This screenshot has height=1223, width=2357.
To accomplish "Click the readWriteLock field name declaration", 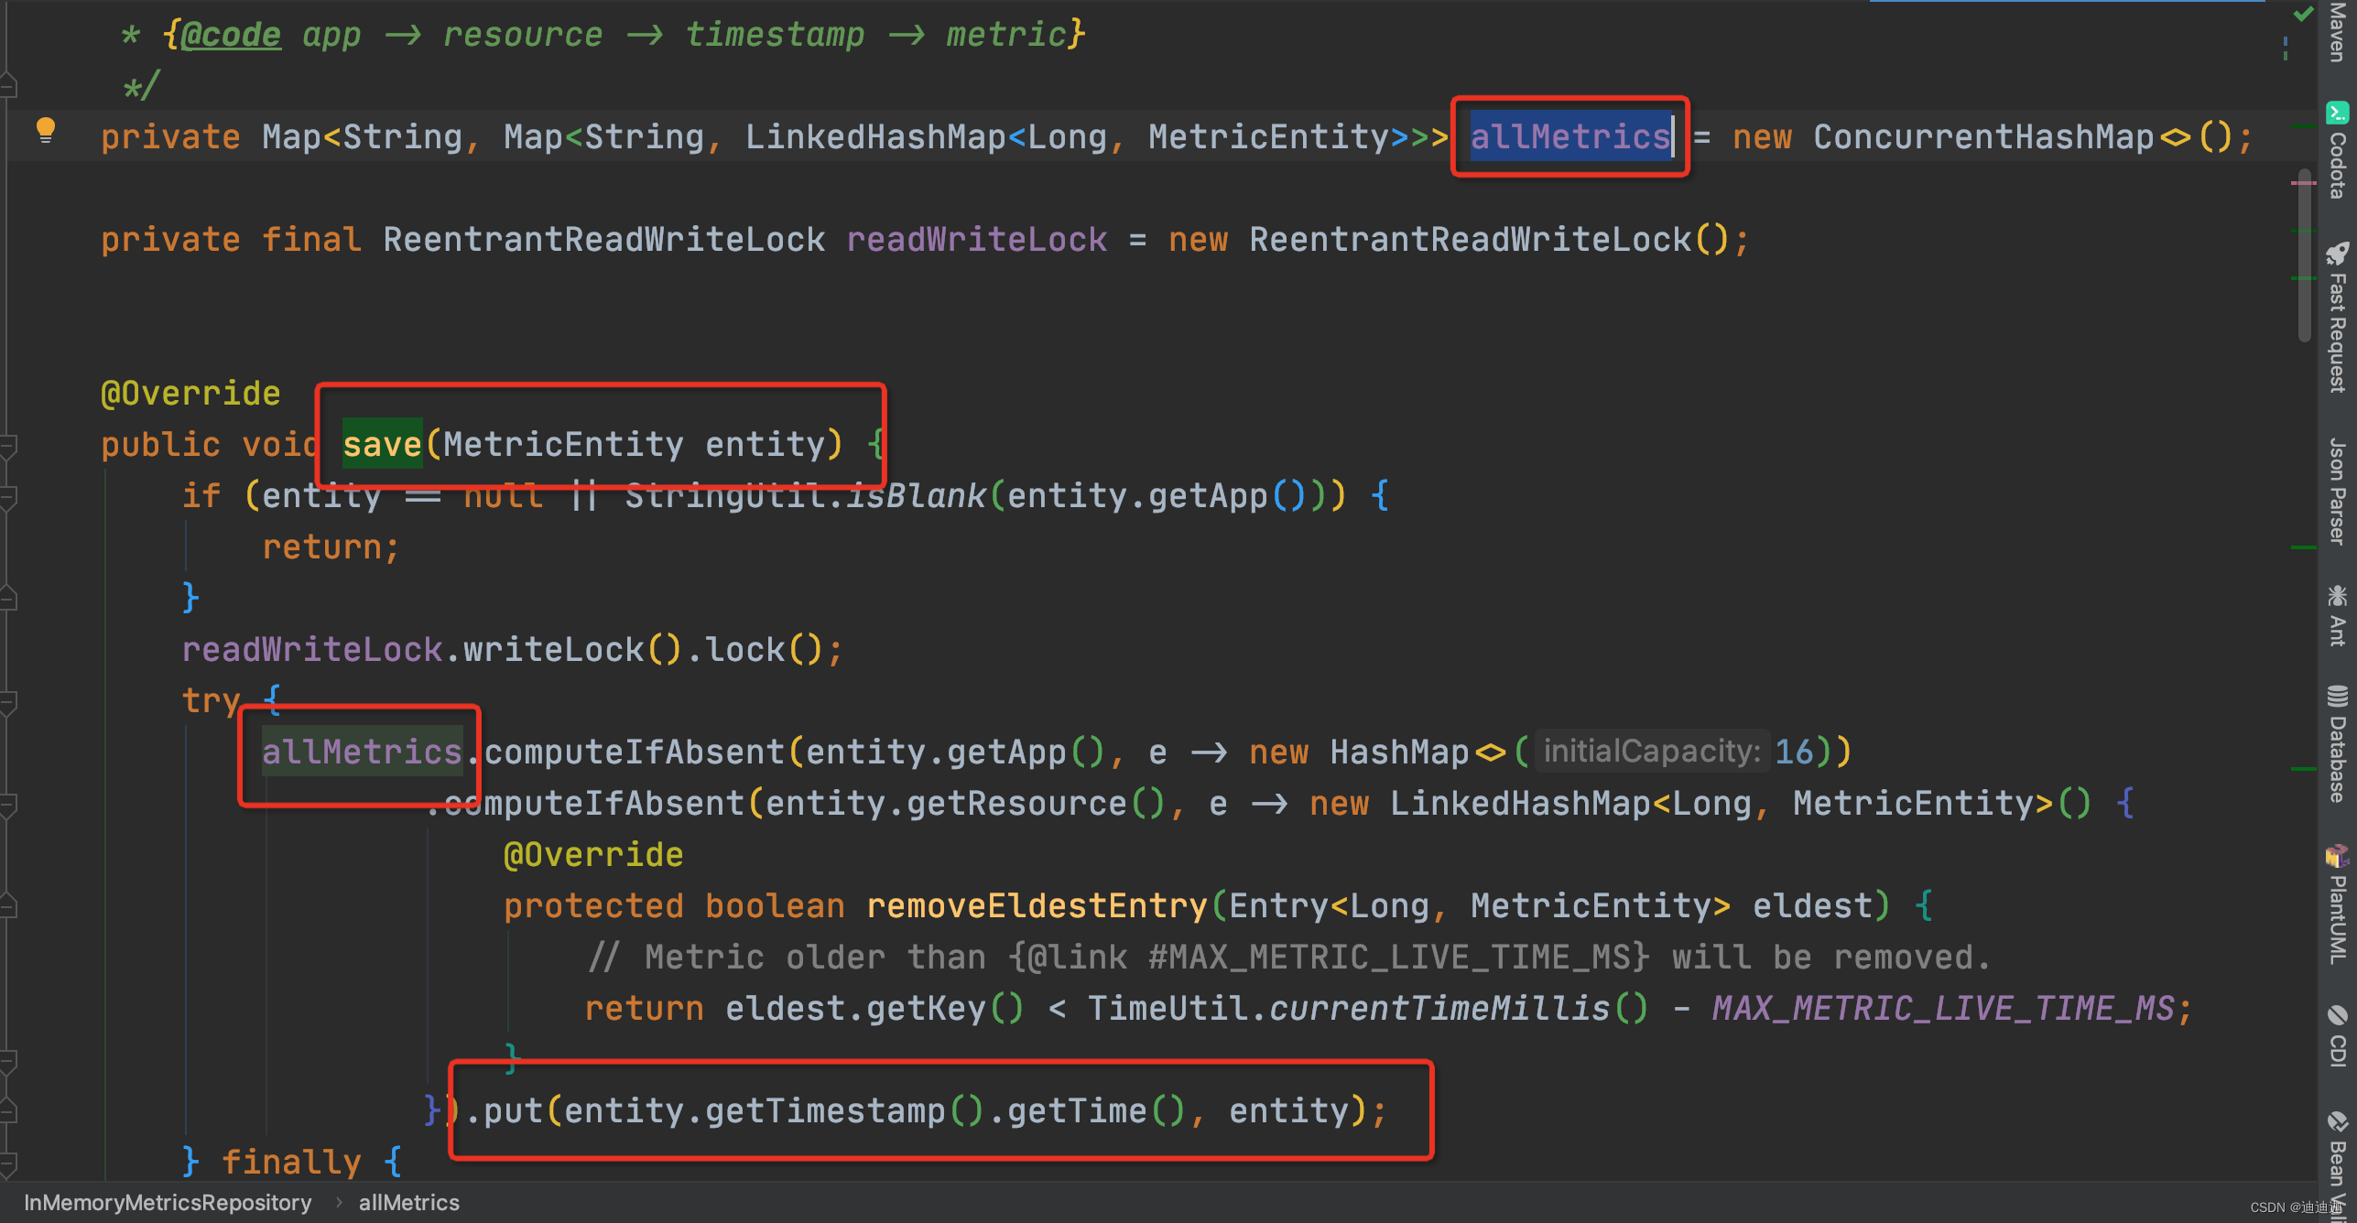I will [976, 240].
